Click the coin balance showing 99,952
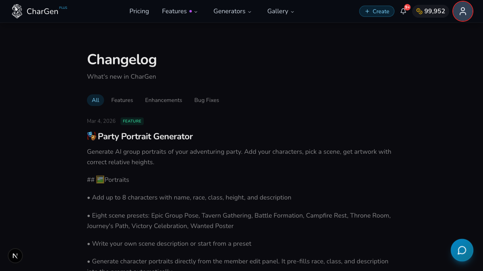This screenshot has width=483, height=271. coord(430,11)
